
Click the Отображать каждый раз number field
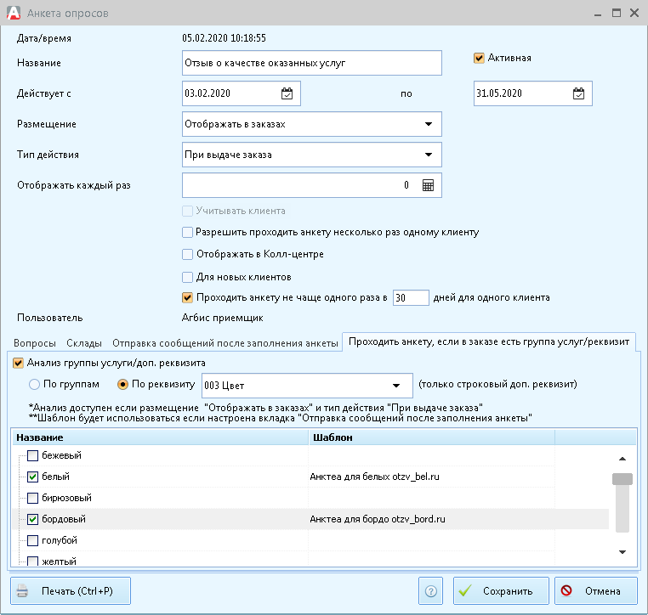pyautogui.click(x=312, y=185)
